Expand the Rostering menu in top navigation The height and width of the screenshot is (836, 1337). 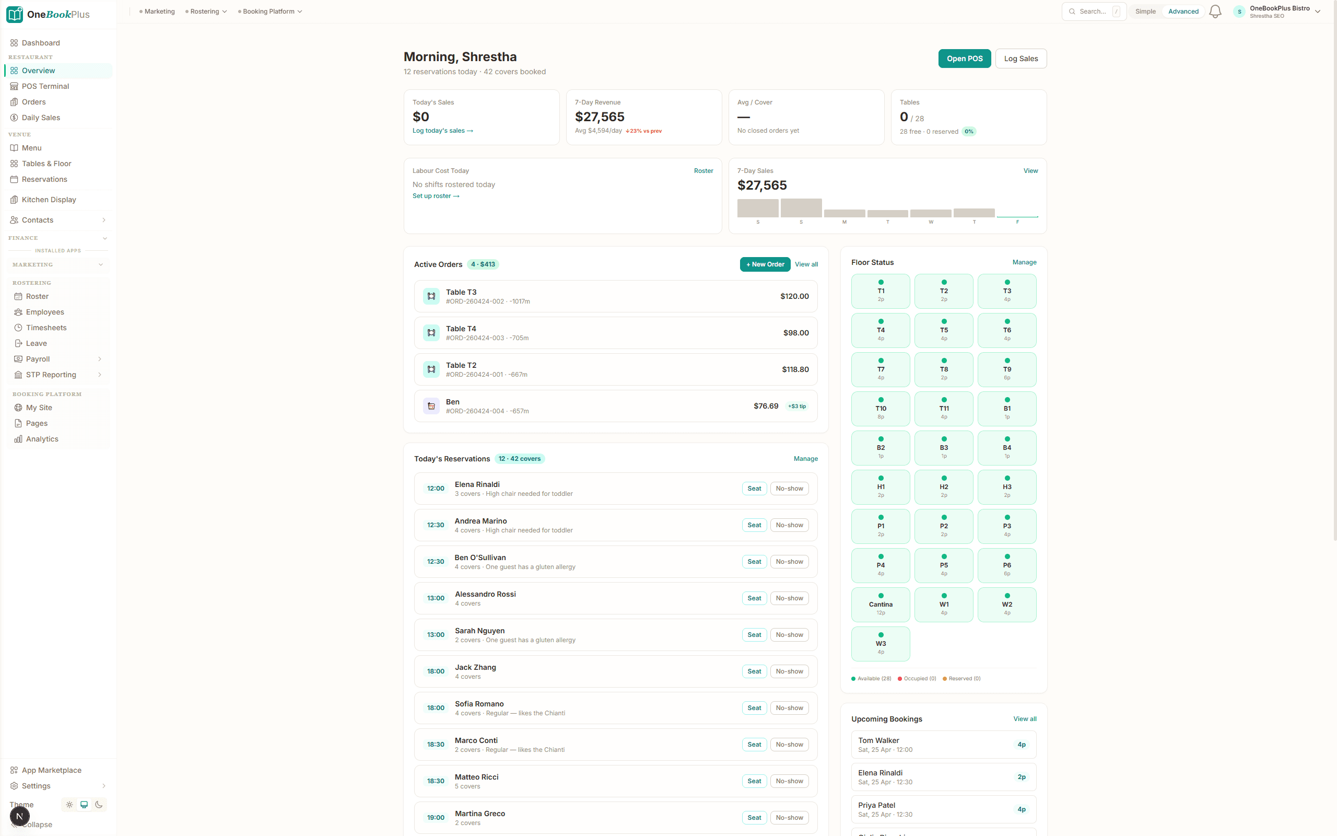(207, 11)
